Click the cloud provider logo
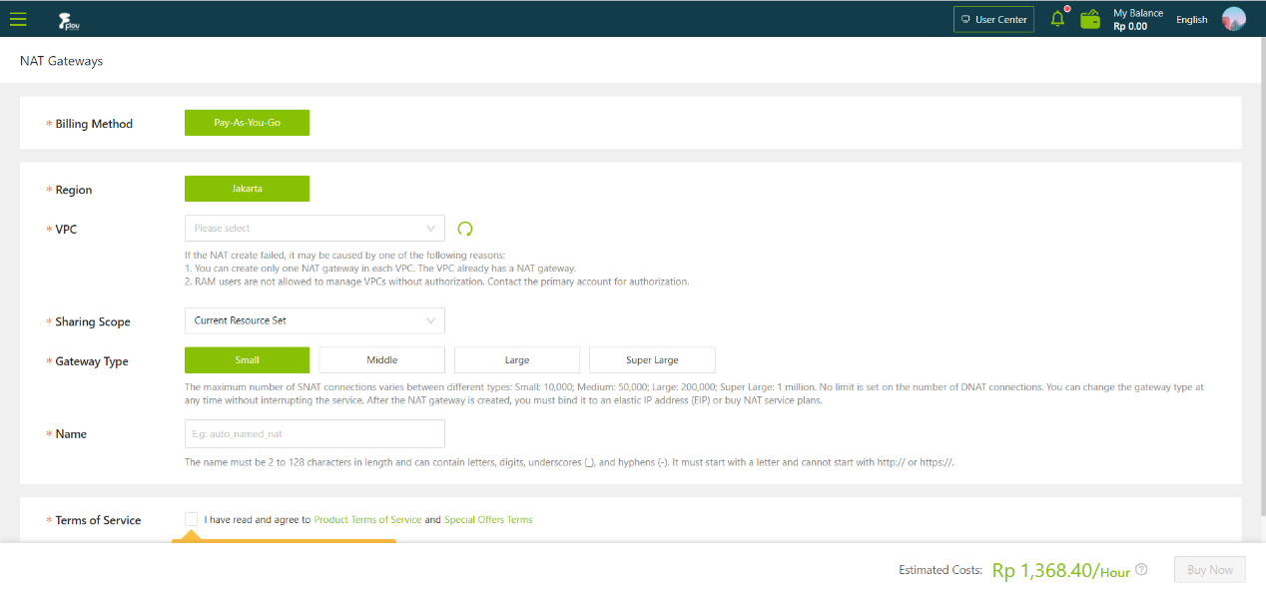Image resolution: width=1266 pixels, height=595 pixels. [69, 20]
